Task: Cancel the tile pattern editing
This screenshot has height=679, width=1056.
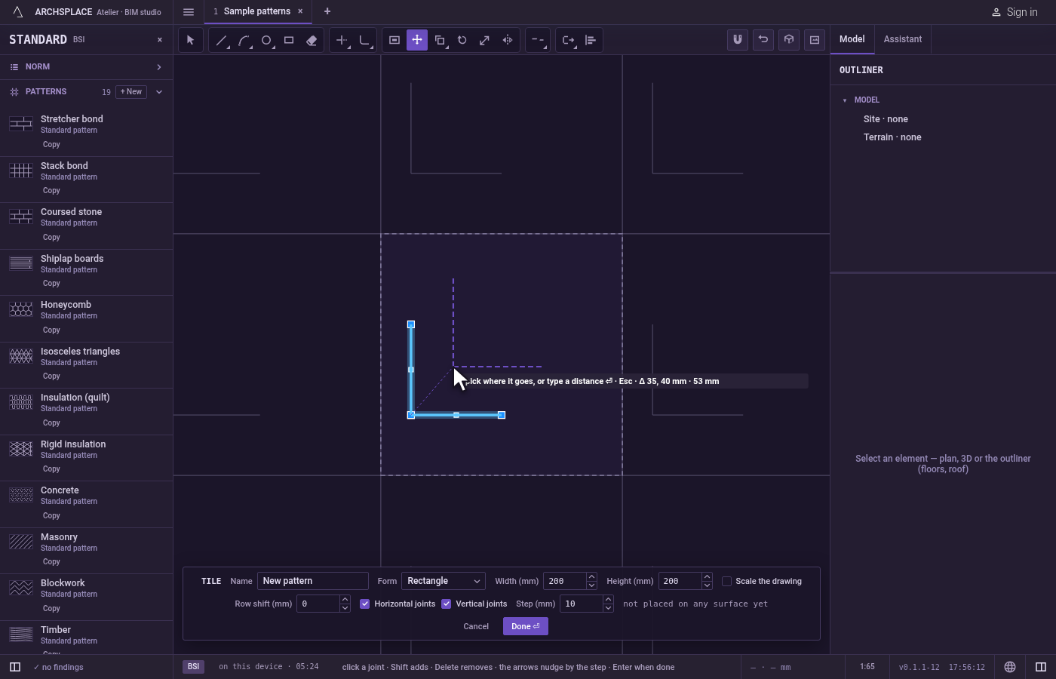Action: pos(476,626)
